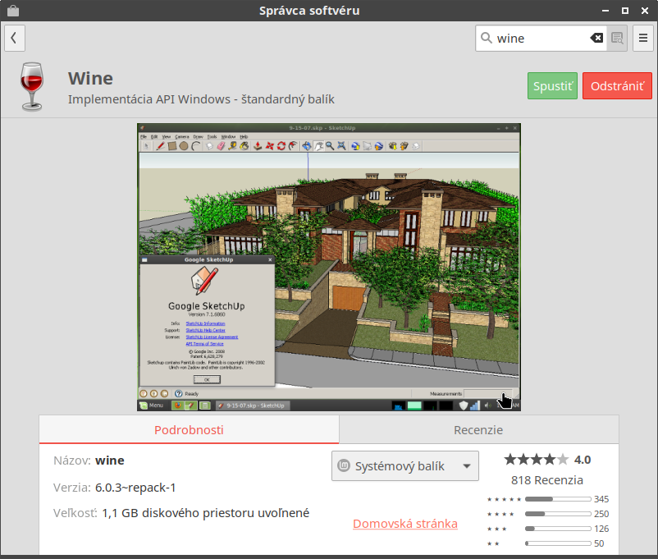Click the five-star rating bar showing 345

[x=558, y=499]
